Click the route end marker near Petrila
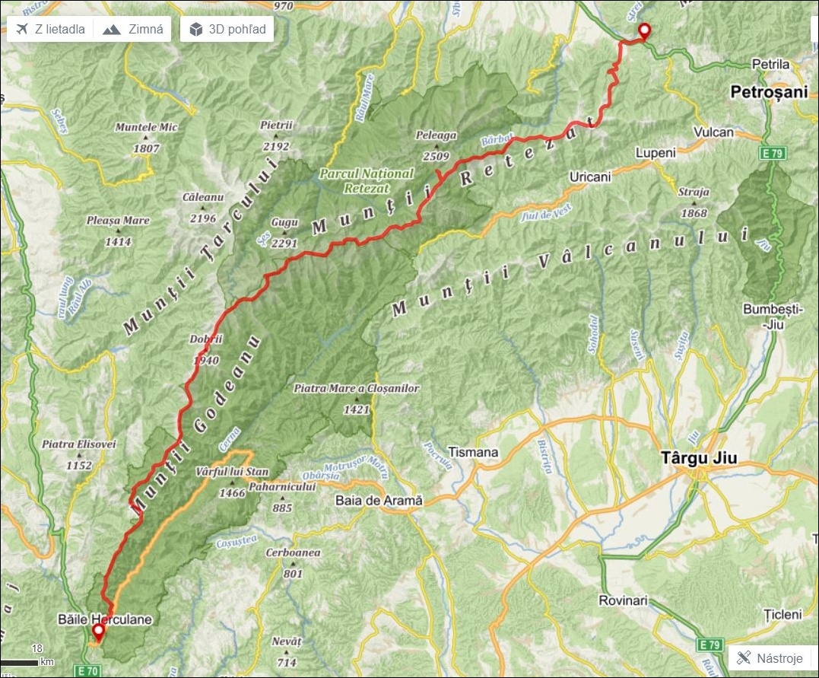The width and height of the screenshot is (819, 678). click(645, 31)
